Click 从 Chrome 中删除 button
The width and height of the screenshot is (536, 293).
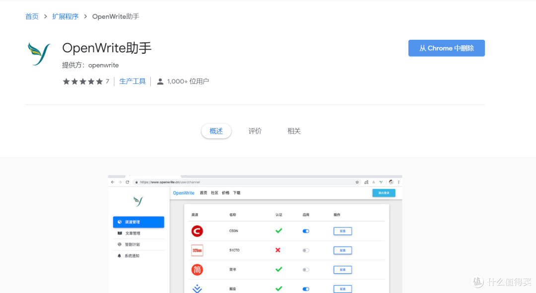coord(447,48)
